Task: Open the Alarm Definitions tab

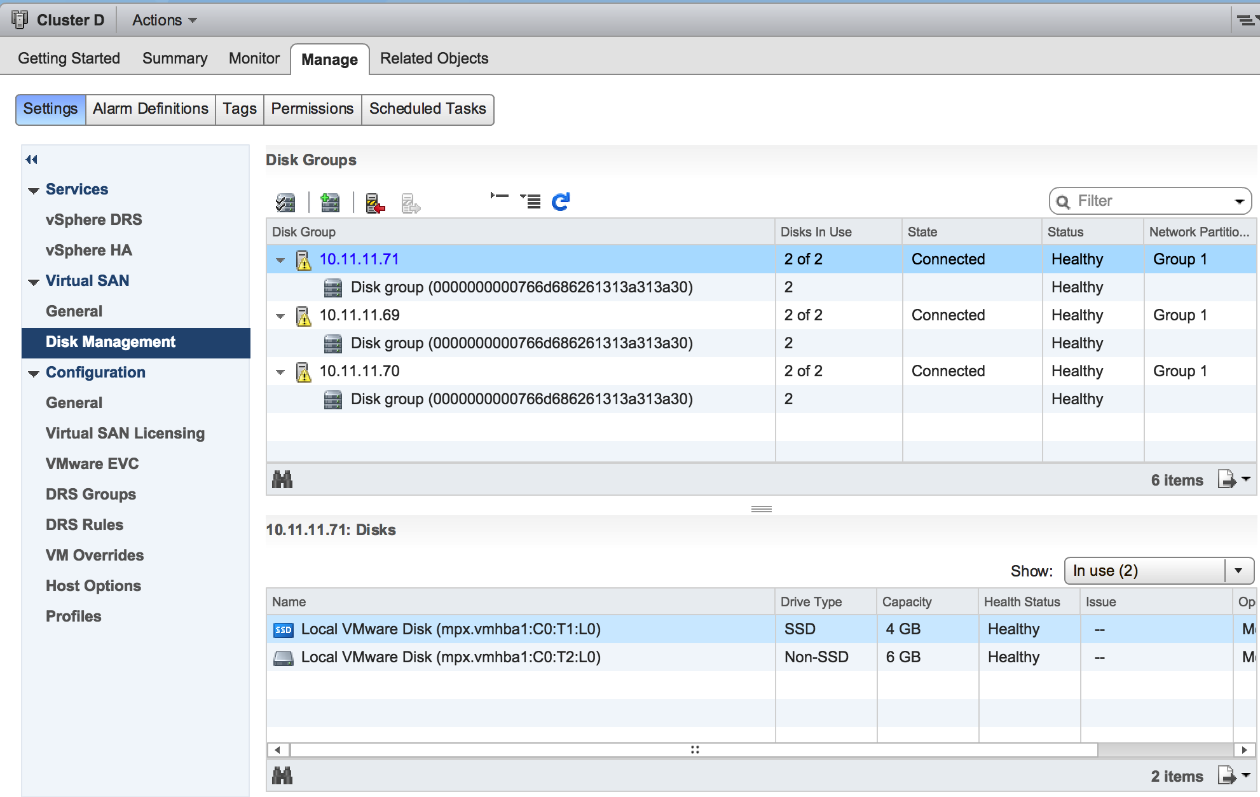Action: pos(151,109)
